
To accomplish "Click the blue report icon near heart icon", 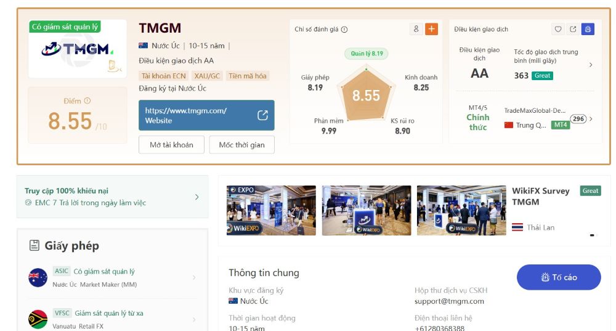I will click(x=588, y=29).
